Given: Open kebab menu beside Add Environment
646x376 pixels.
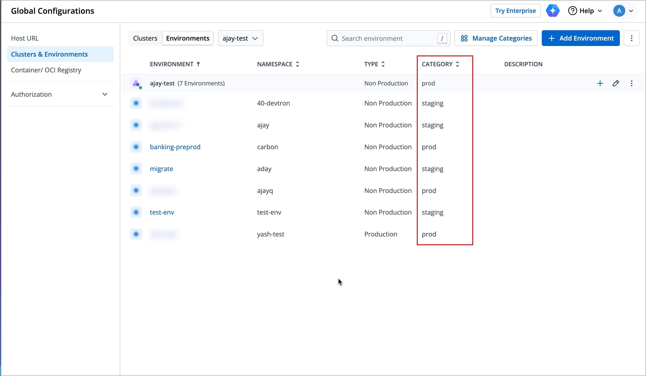Looking at the screenshot, I should click(631, 38).
